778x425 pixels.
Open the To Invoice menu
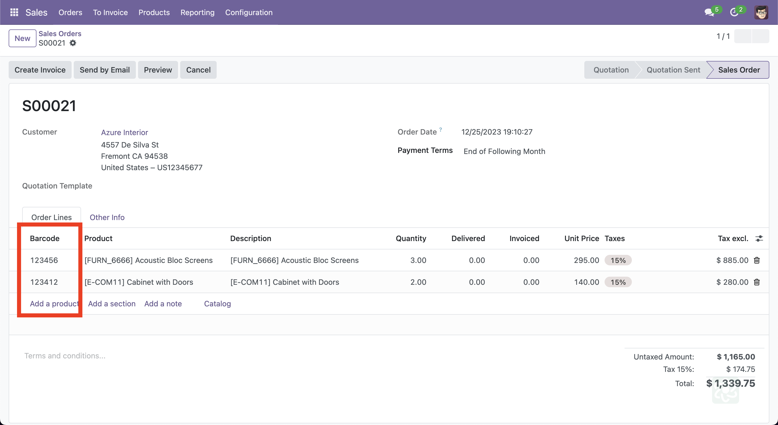point(110,12)
